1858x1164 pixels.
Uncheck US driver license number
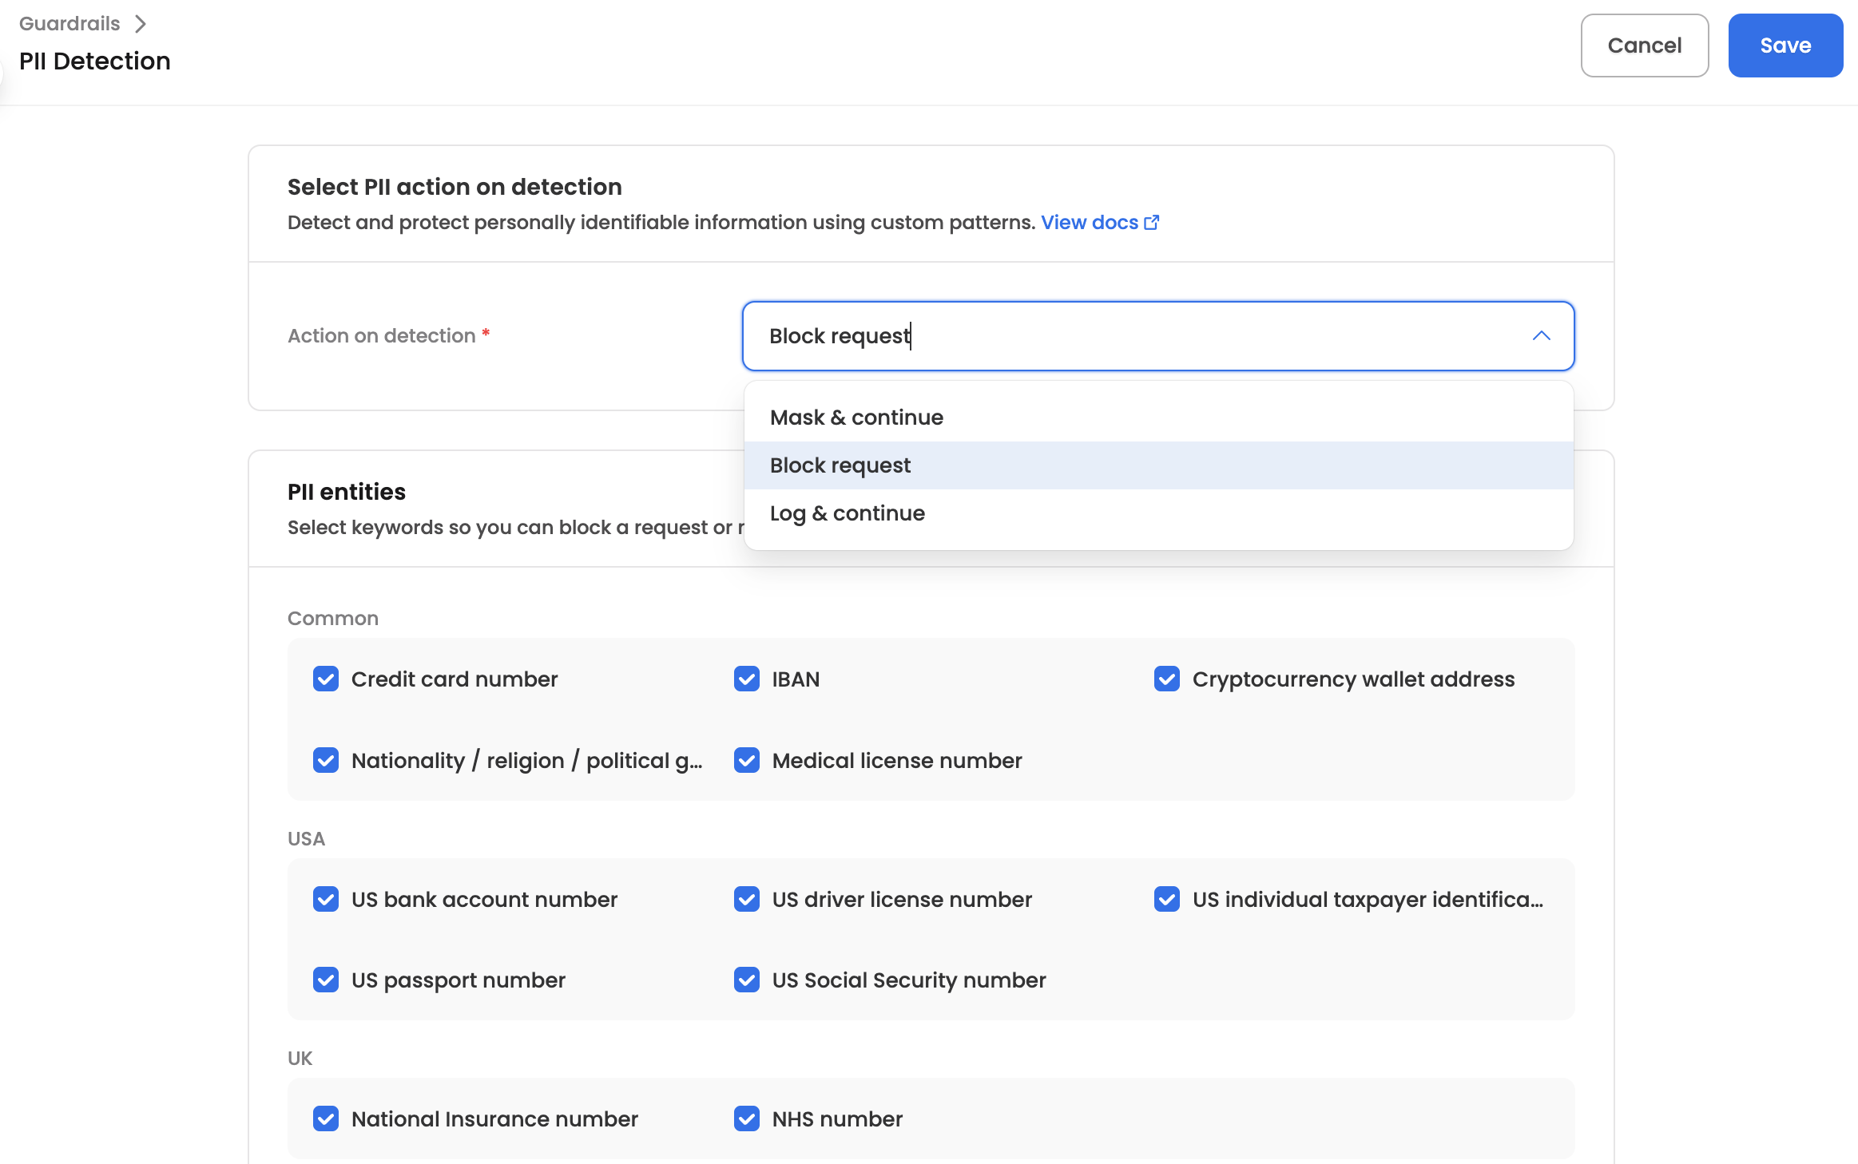747,900
